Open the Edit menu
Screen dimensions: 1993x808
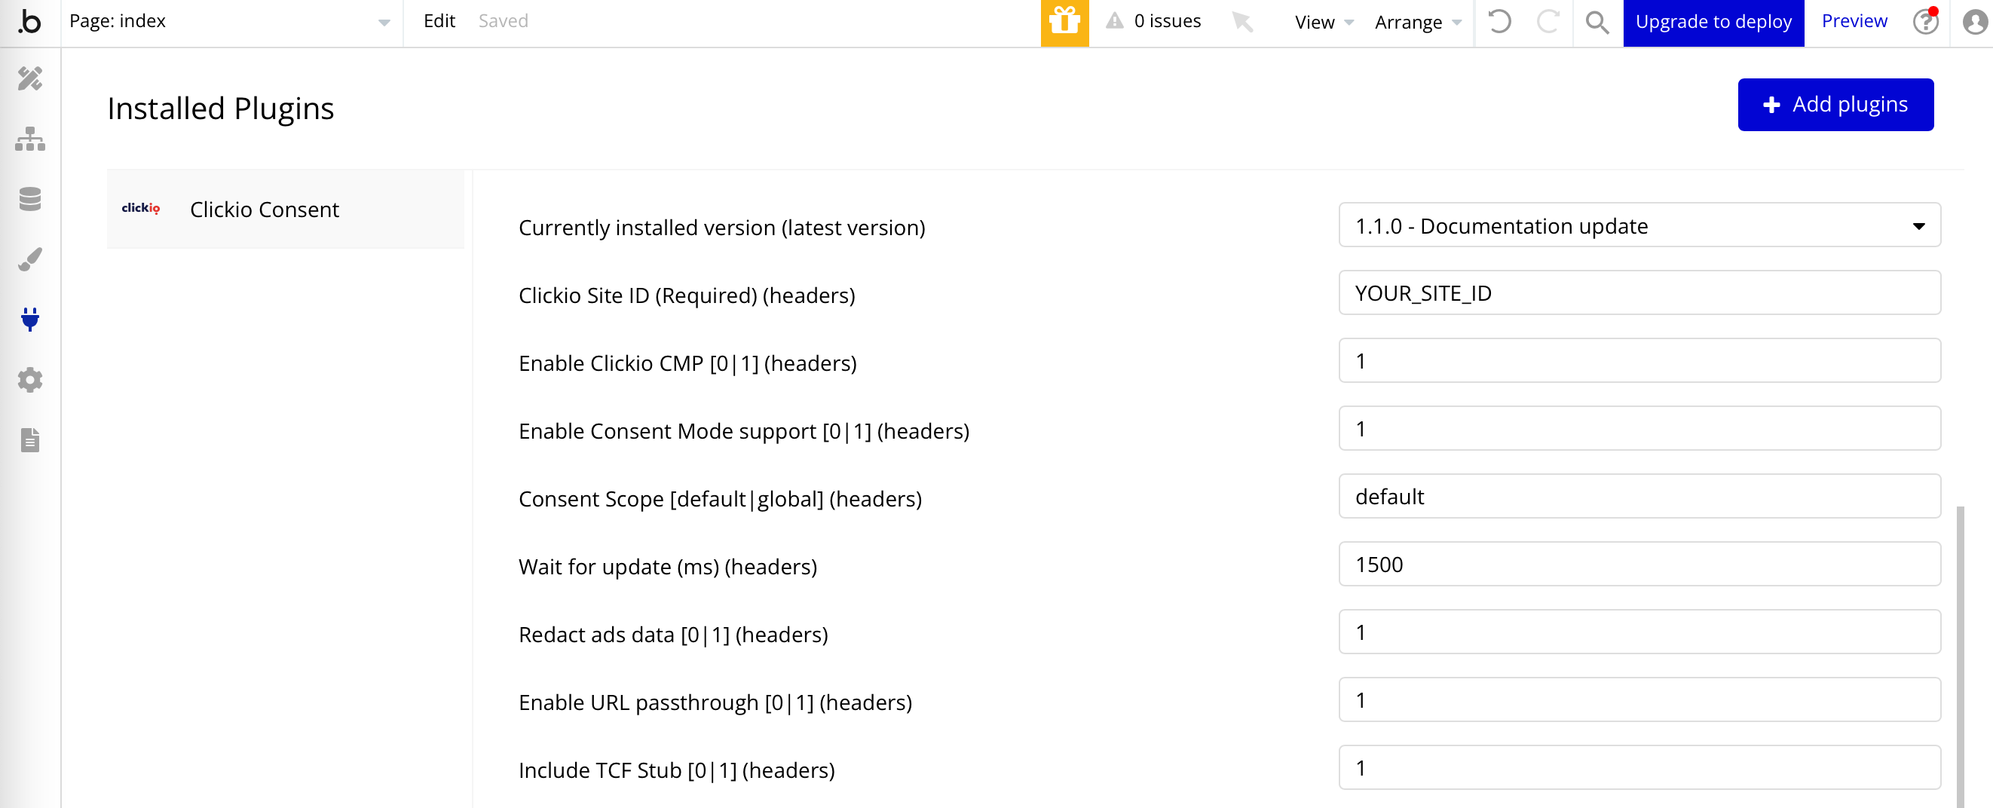pos(439,21)
